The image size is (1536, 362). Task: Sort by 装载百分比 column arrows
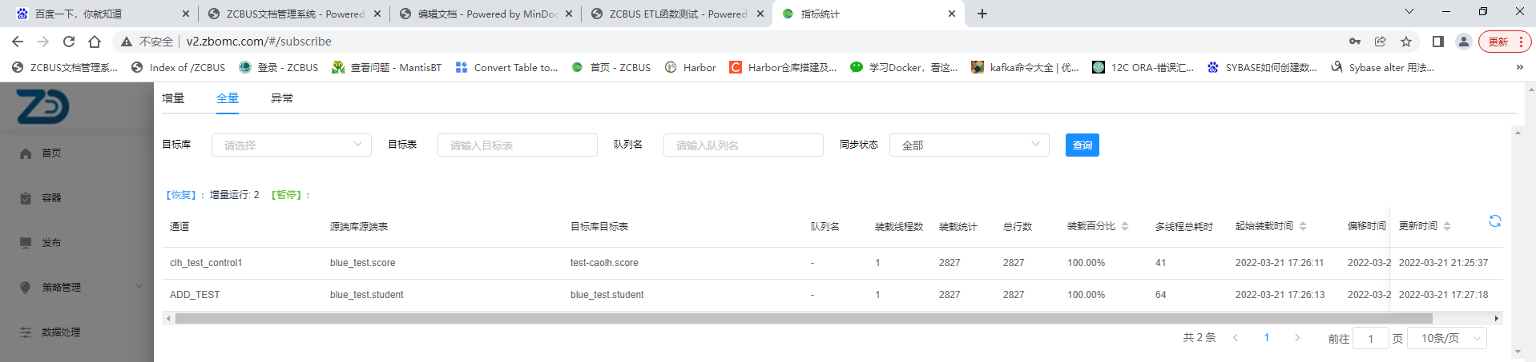(x=1125, y=227)
